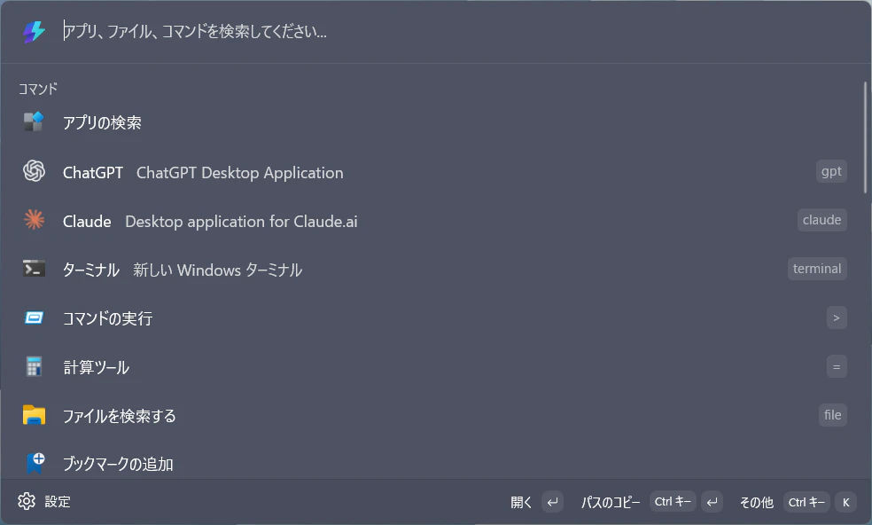Screen dimensions: 872x525
Task: Open the その他 actions menu
Action: 756,502
